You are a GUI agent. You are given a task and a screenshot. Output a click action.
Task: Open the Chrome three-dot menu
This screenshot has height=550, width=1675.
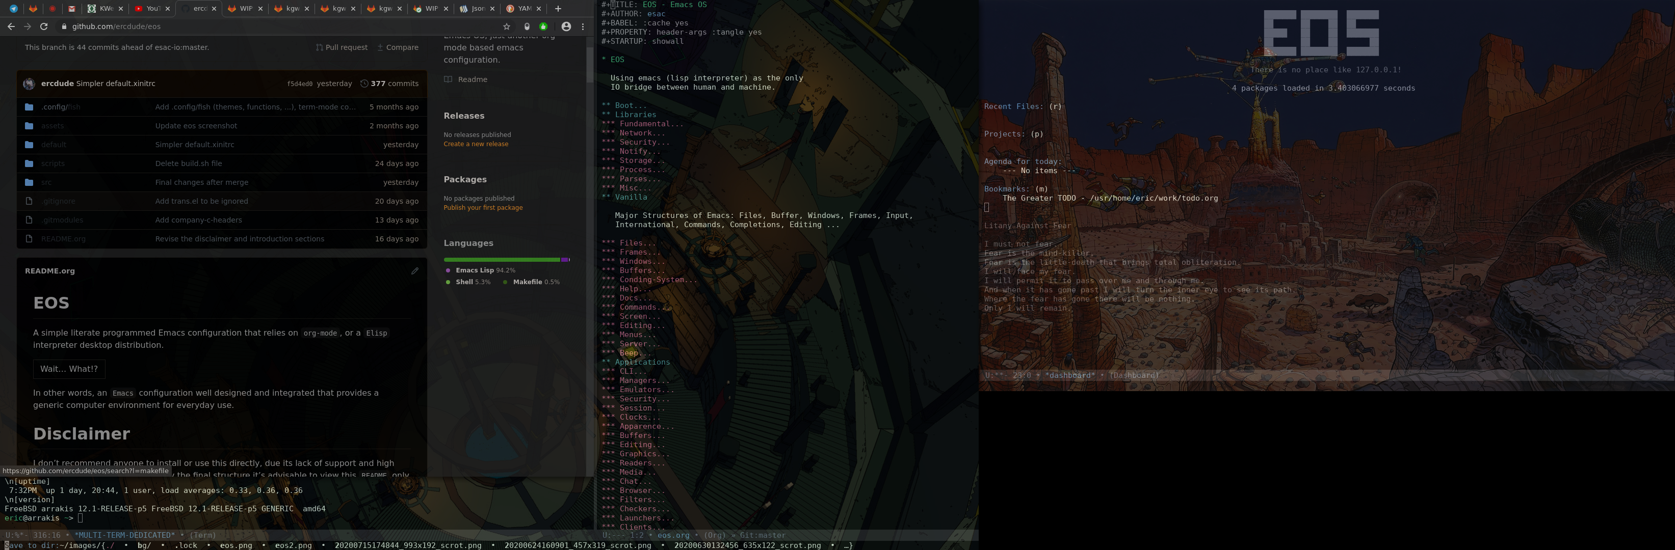tap(583, 26)
